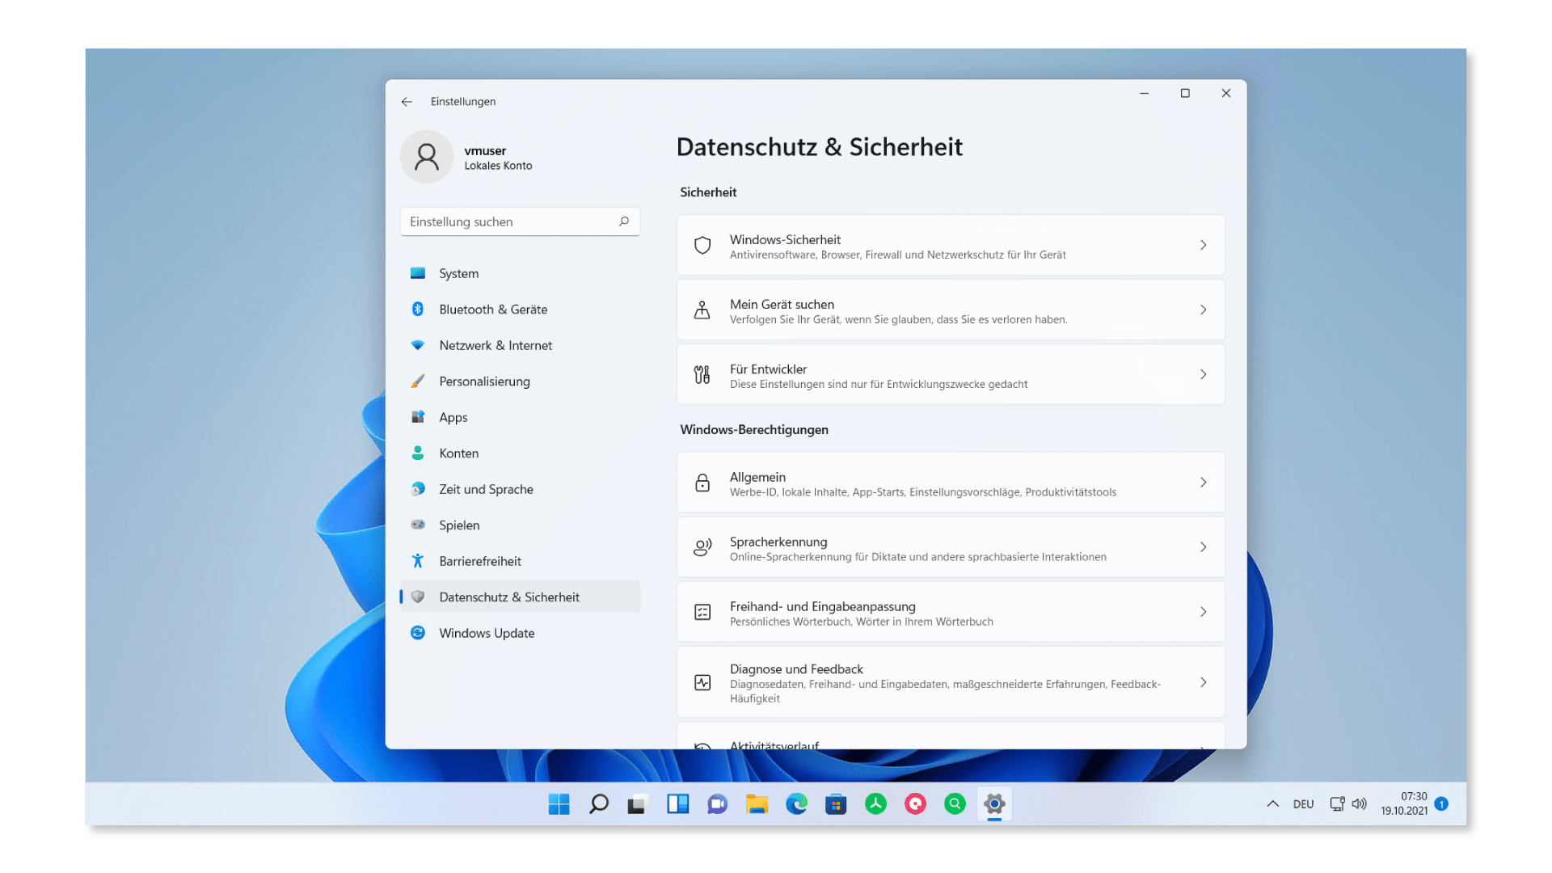
Task: Click the Settings gear on the taskbar
Action: pyautogui.click(x=994, y=804)
